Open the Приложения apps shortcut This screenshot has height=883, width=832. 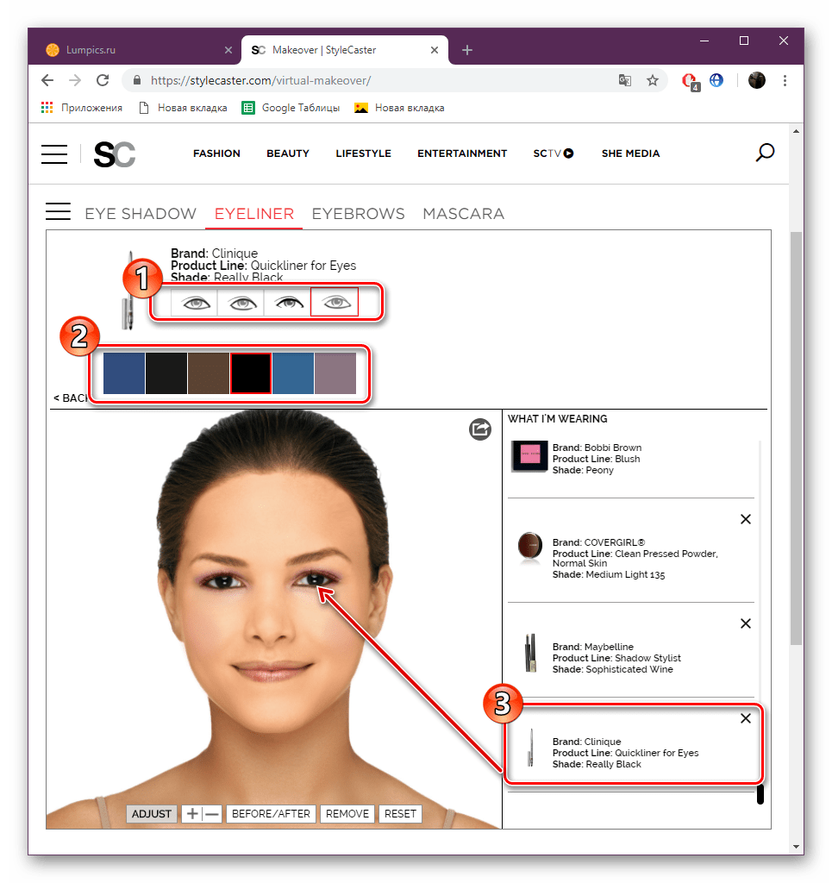(82, 108)
